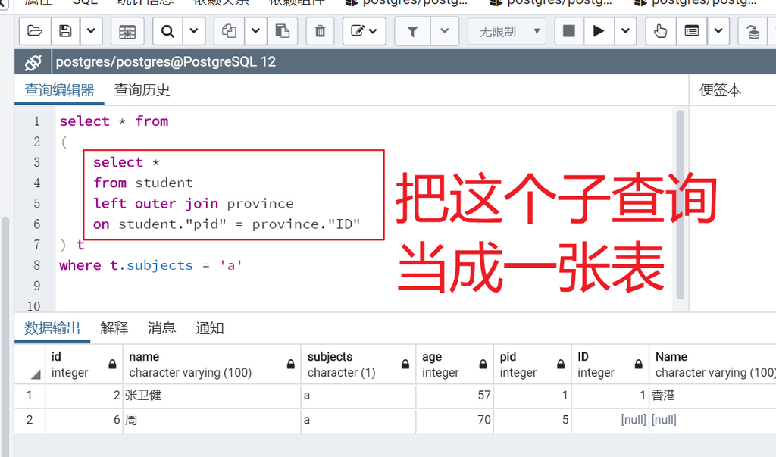Image resolution: width=776 pixels, height=457 pixels.
Task: Execute the query with play button
Action: click(599, 31)
